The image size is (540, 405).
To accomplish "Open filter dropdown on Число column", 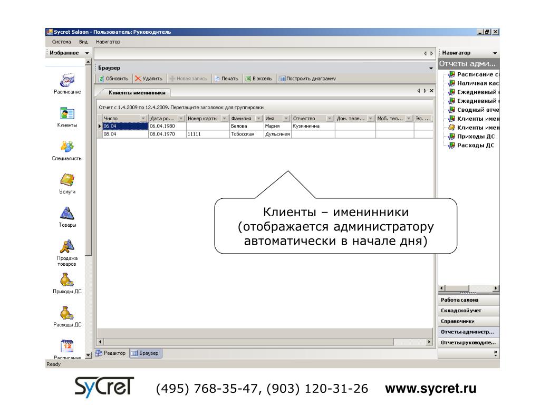I will click(143, 119).
